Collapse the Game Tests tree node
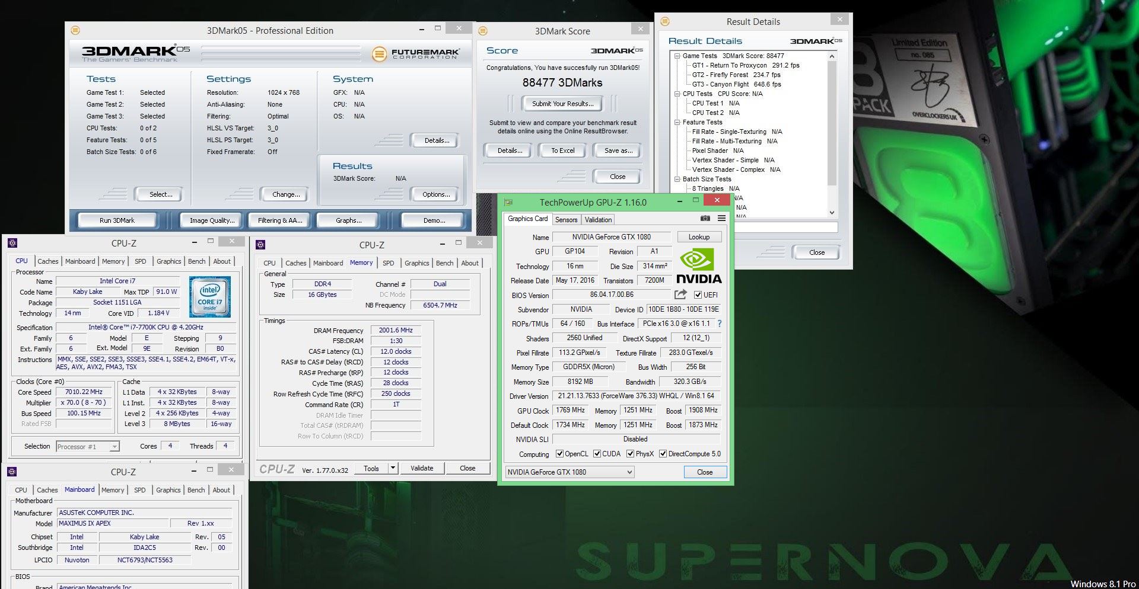The height and width of the screenshot is (589, 1139). coord(677,56)
